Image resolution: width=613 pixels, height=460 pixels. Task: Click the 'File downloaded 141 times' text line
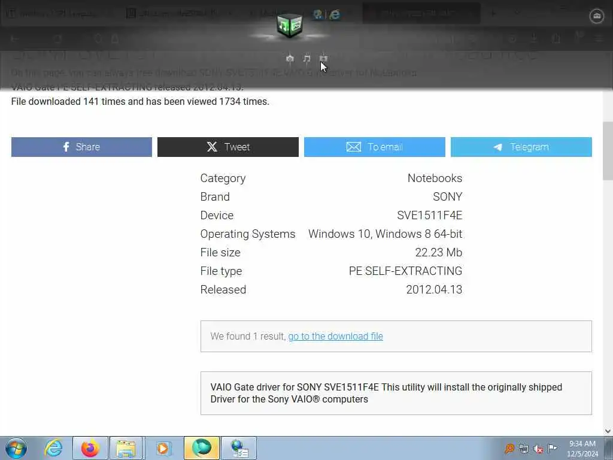(x=140, y=102)
